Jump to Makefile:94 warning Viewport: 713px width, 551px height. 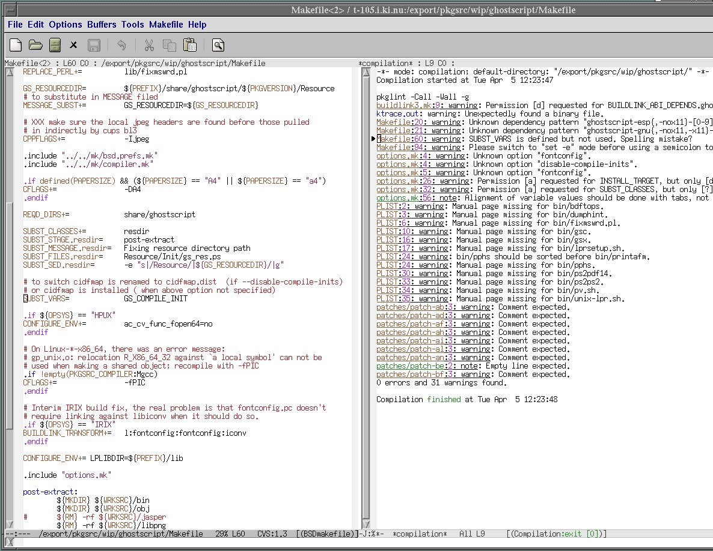419,148
